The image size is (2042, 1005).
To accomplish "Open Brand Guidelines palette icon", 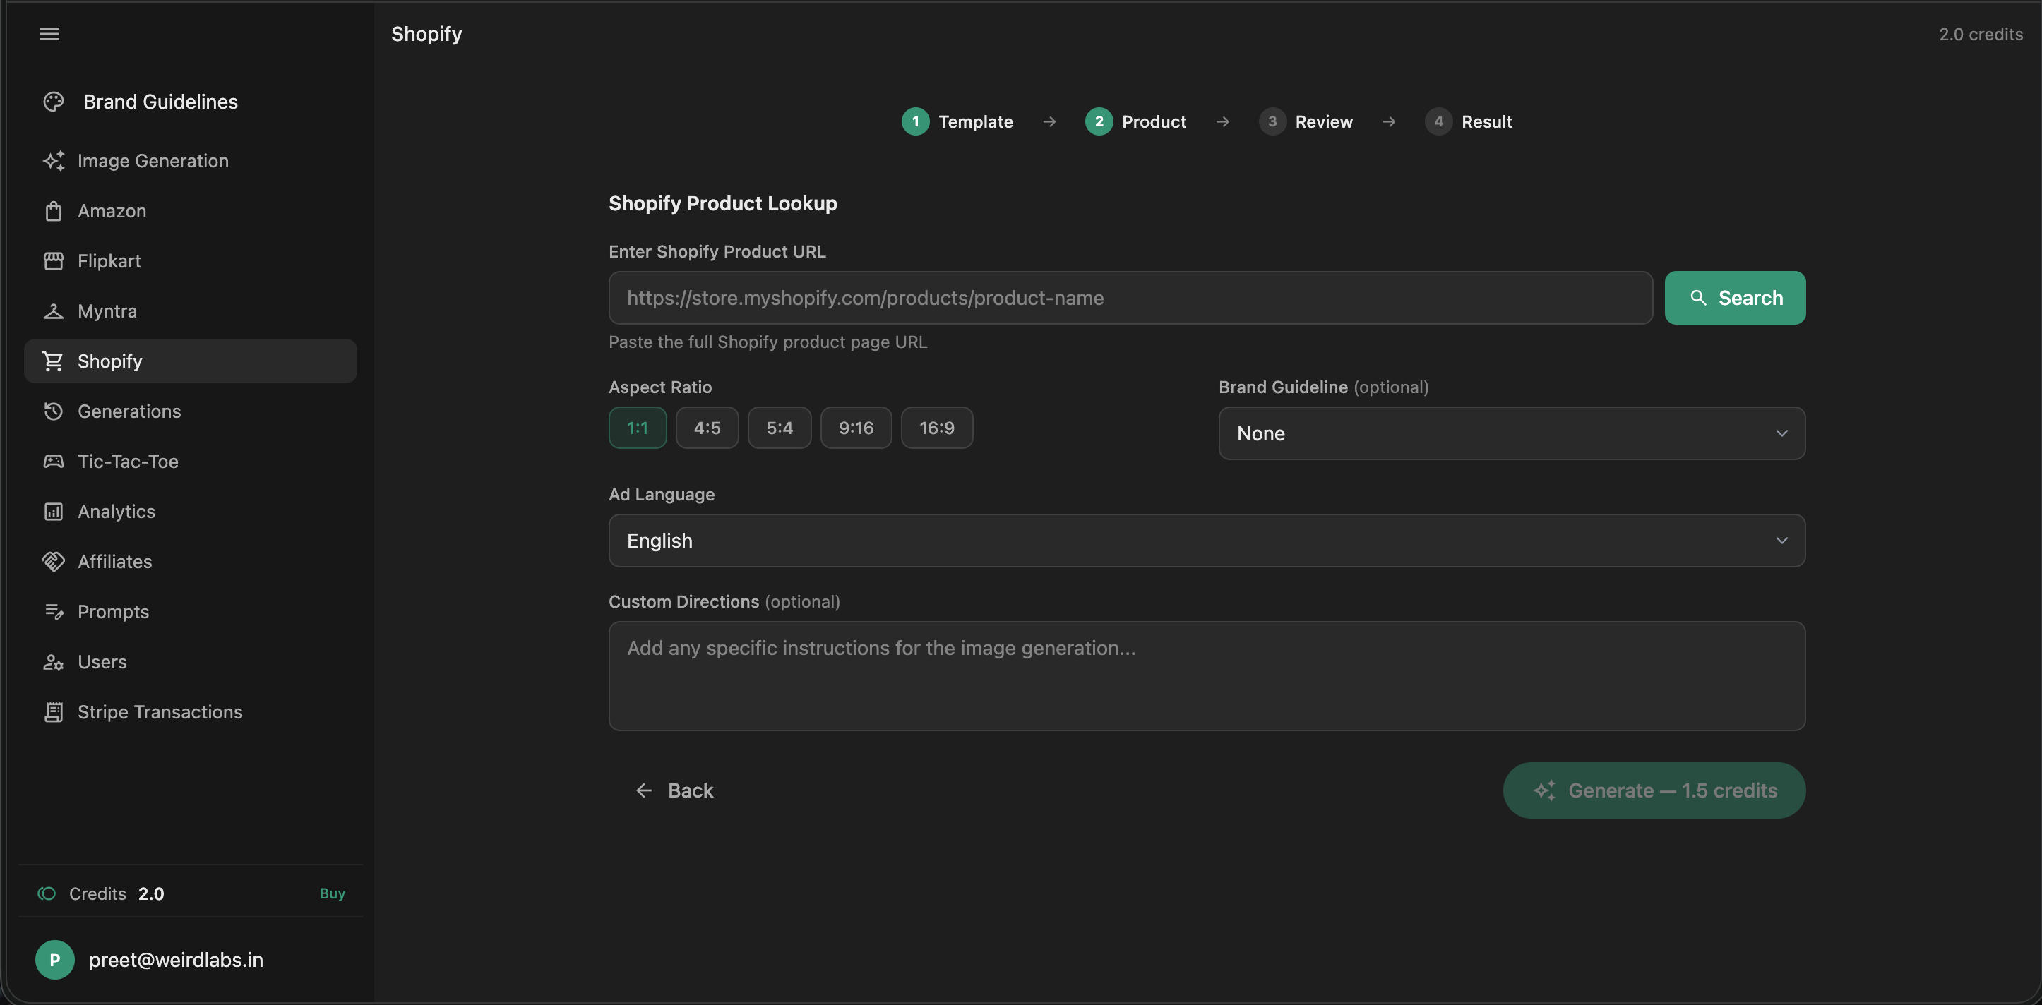I will (x=53, y=102).
